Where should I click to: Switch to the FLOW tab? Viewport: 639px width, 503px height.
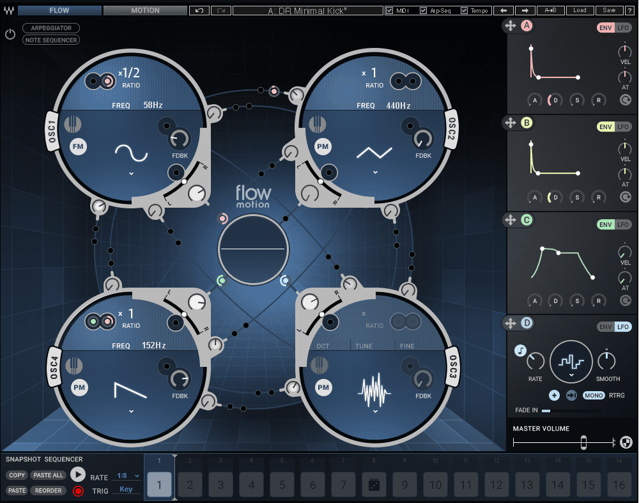pyautogui.click(x=59, y=11)
